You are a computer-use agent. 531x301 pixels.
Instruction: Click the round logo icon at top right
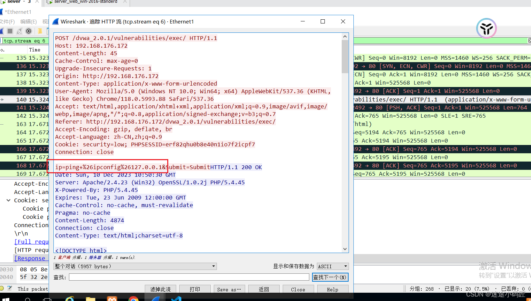click(x=486, y=28)
